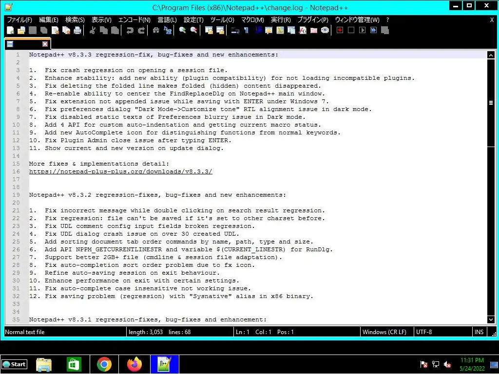Click the Open file toolbar icon

21,30
